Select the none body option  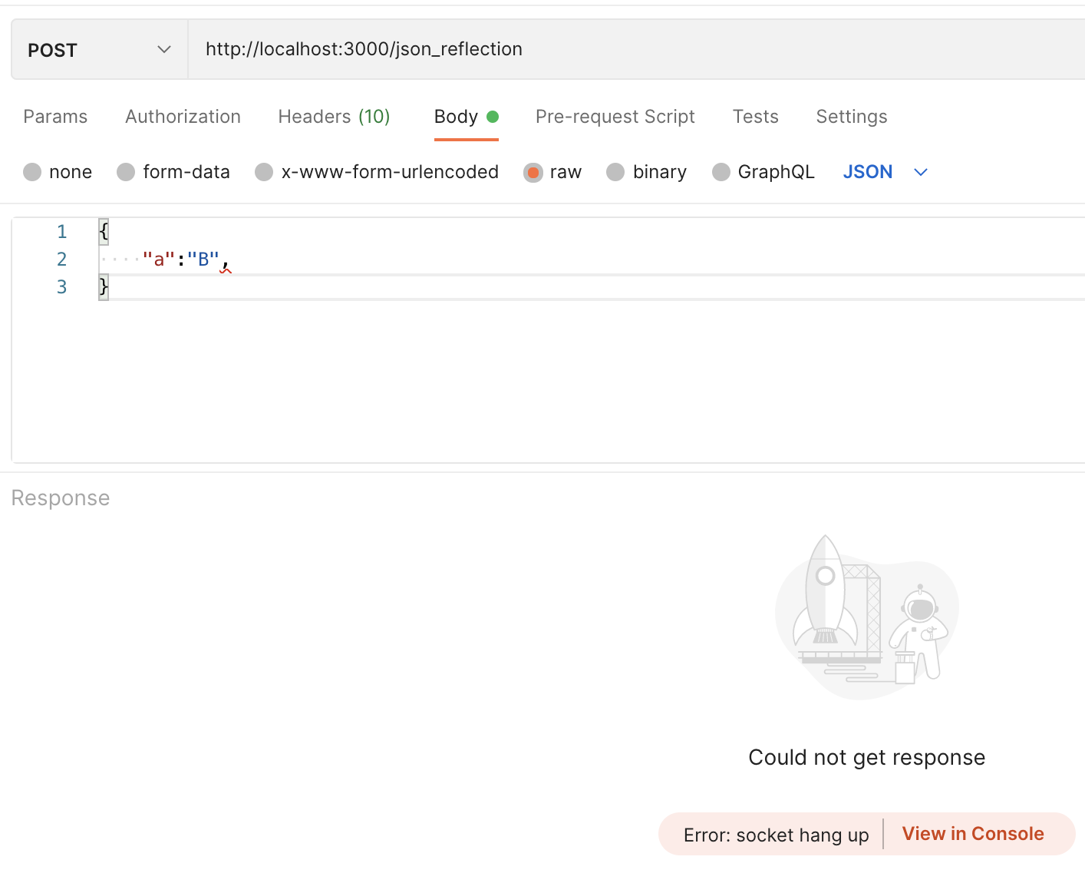pyautogui.click(x=32, y=172)
